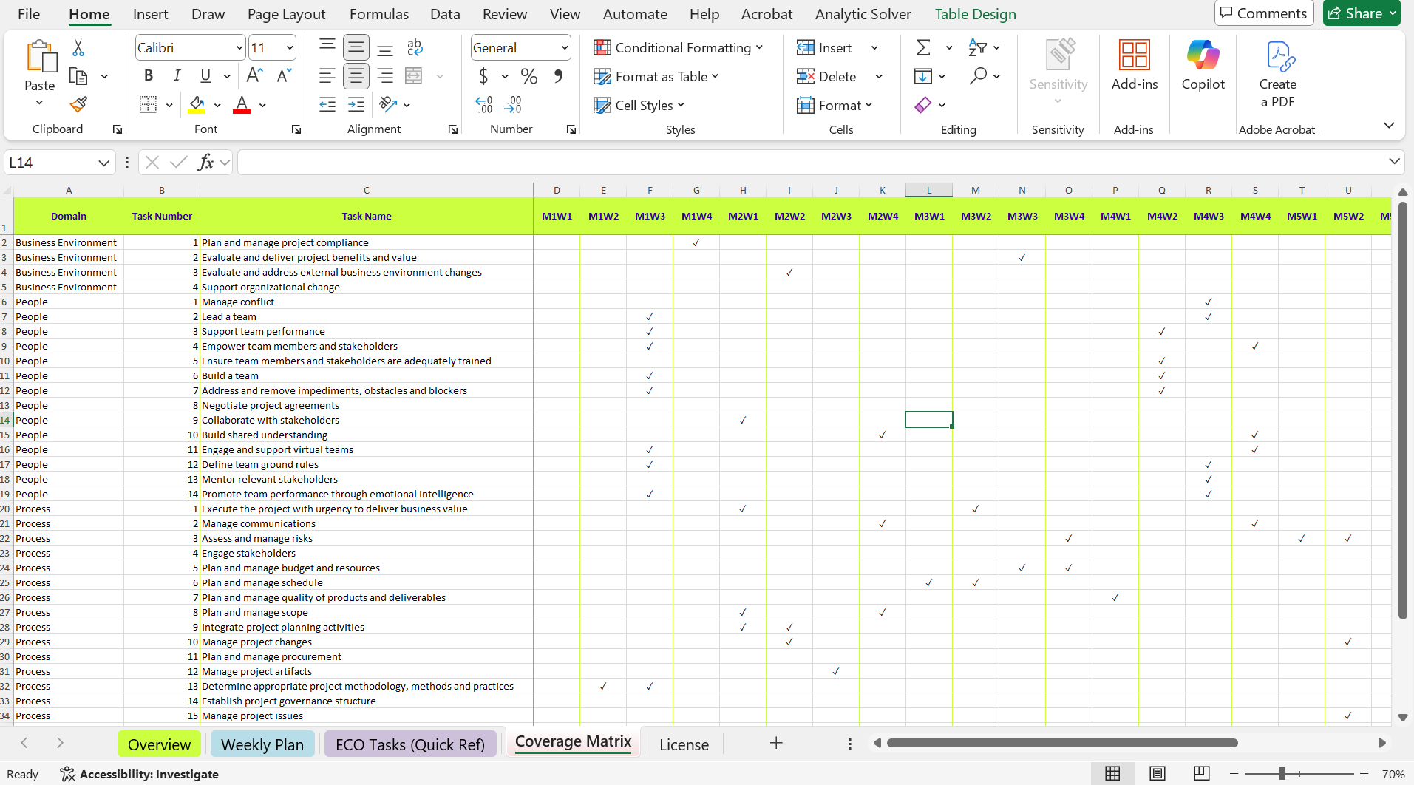Click the AutoSum sigma icon

(923, 48)
